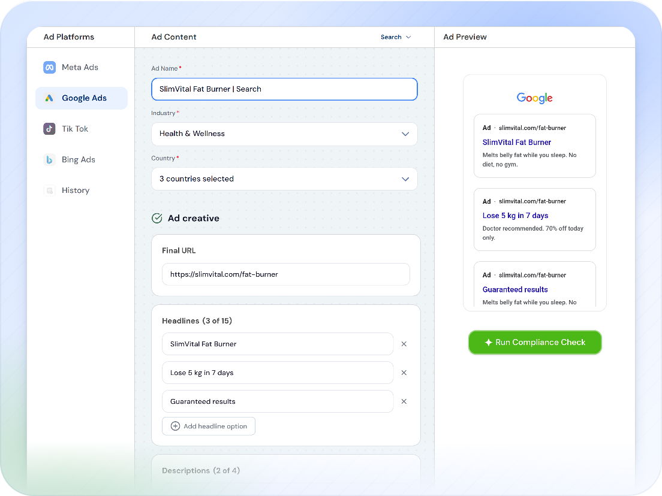Click 'Doctor recommended. 70% off today only.' description
This screenshot has width=662, height=496.
click(x=533, y=233)
